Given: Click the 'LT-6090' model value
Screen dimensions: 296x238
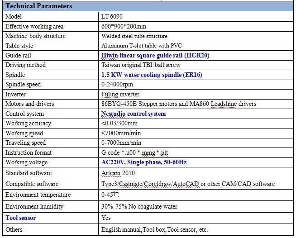Looking at the screenshot, I should click(x=112, y=16).
